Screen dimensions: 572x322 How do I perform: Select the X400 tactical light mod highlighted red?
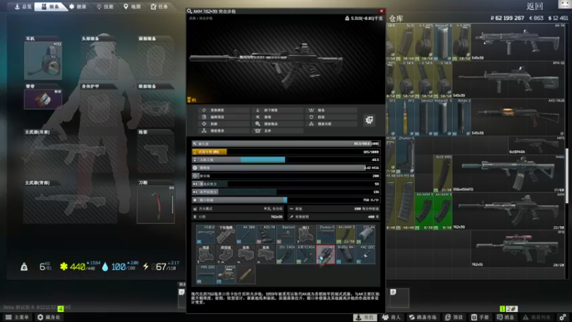click(x=325, y=254)
